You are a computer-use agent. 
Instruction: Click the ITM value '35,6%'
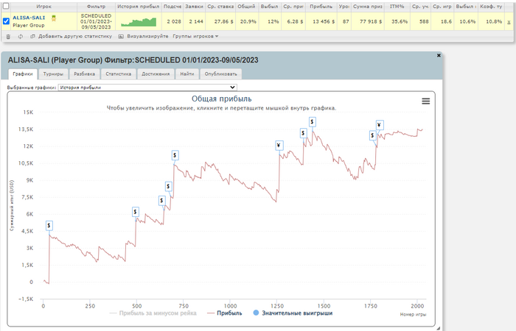coord(400,21)
